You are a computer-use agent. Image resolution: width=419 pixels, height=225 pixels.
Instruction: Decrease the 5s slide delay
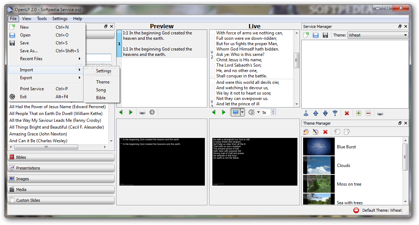[273, 114]
